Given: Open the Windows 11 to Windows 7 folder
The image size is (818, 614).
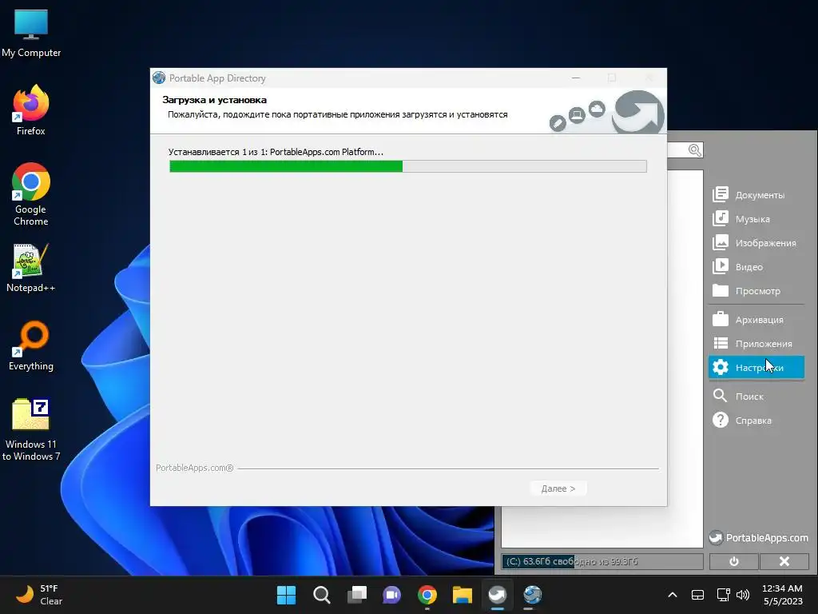Looking at the screenshot, I should click(31, 430).
